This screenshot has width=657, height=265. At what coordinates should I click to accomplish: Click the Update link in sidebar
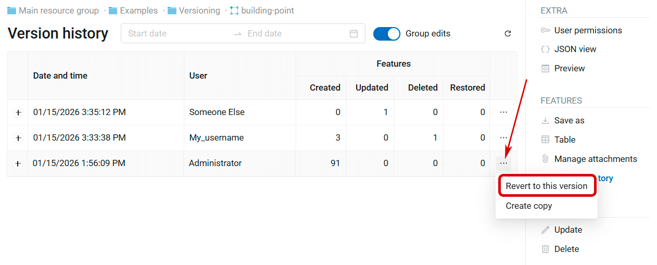tap(568, 230)
